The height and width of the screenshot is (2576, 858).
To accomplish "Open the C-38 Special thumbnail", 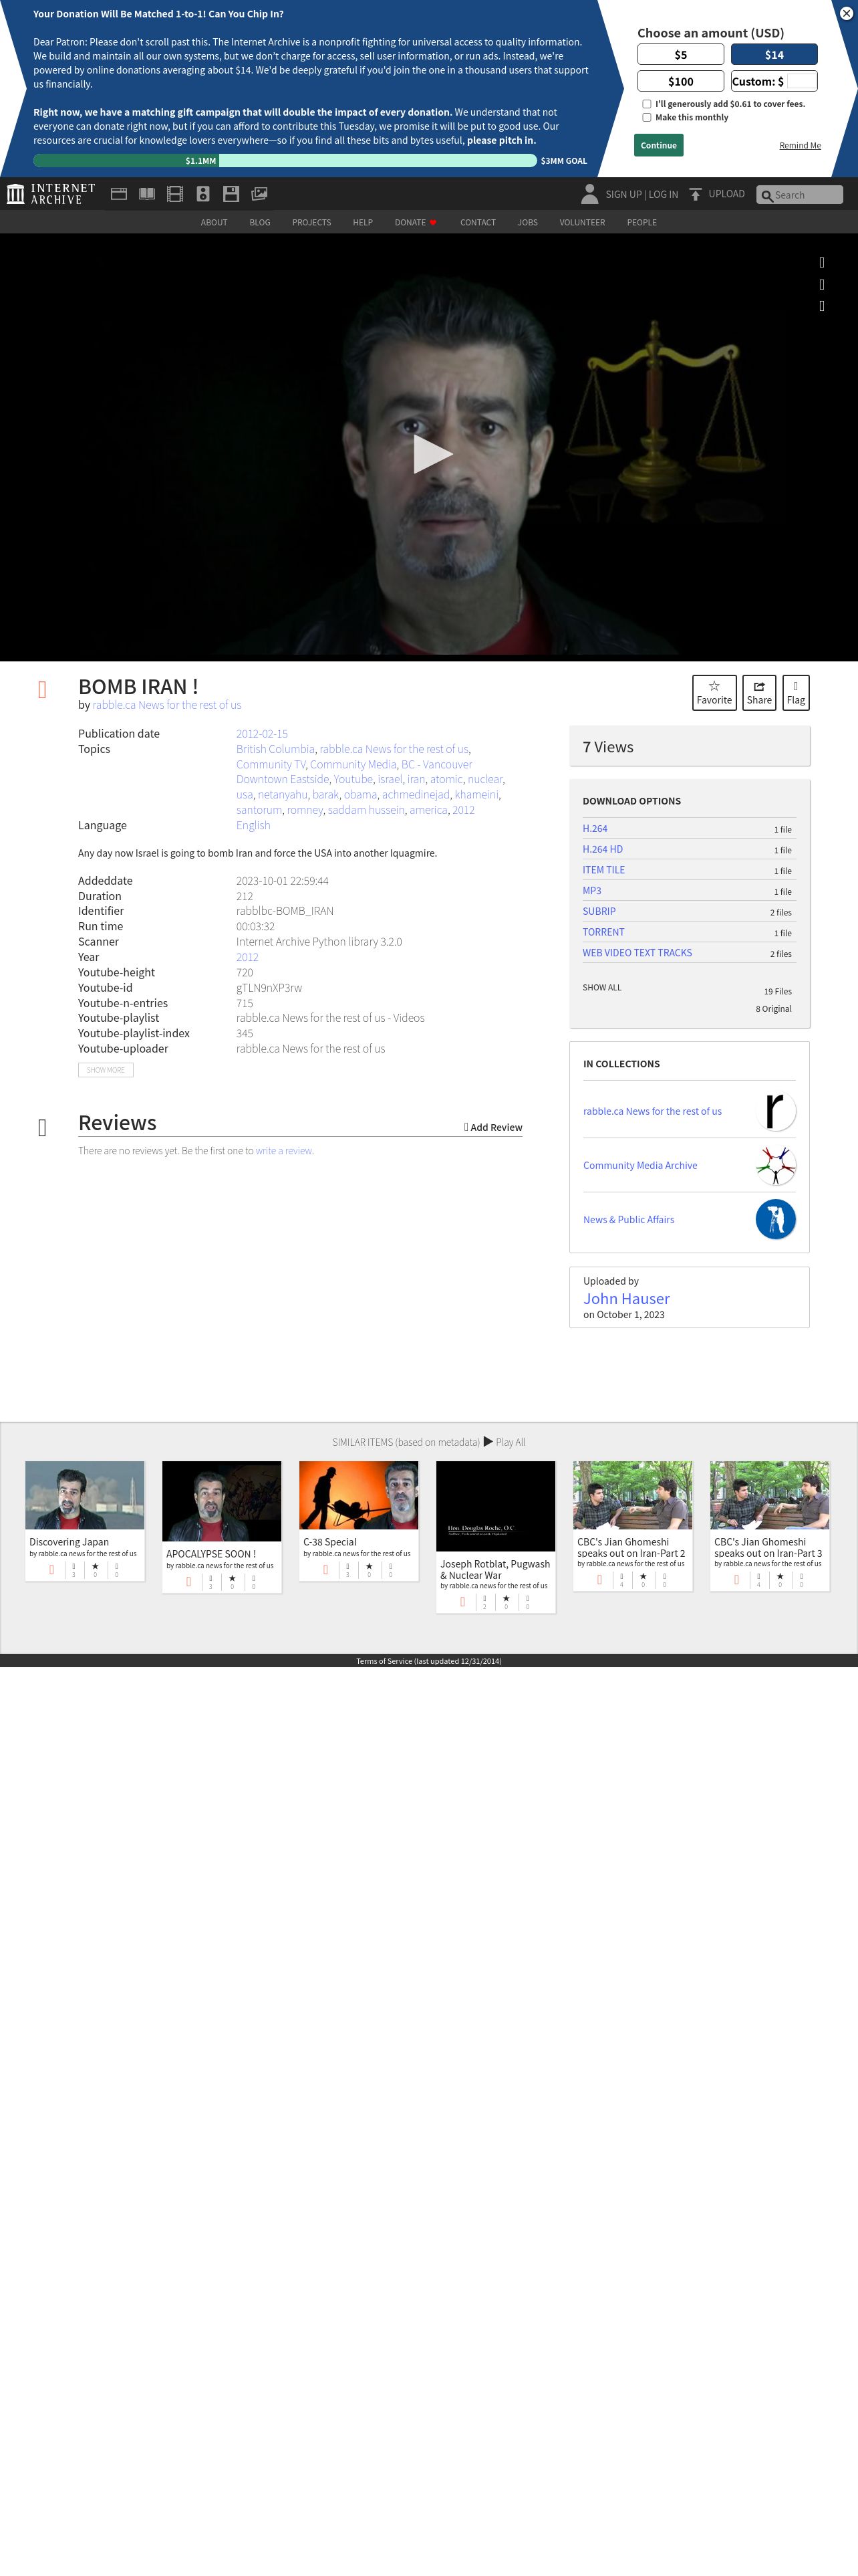I will point(359,1495).
